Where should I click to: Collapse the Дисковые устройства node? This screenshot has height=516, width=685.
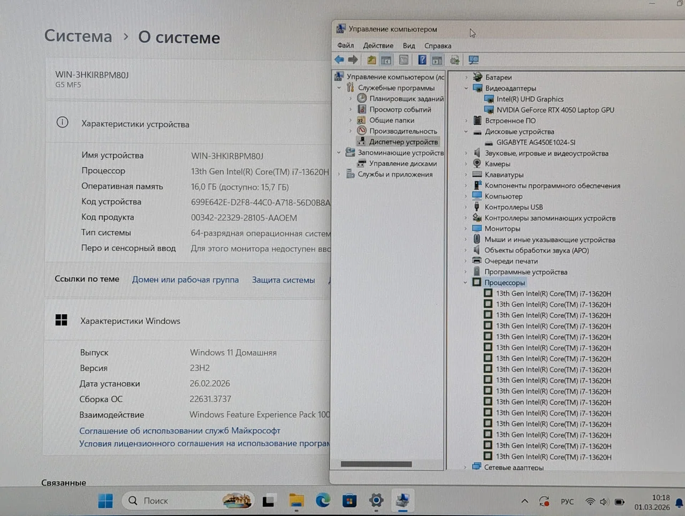(466, 132)
